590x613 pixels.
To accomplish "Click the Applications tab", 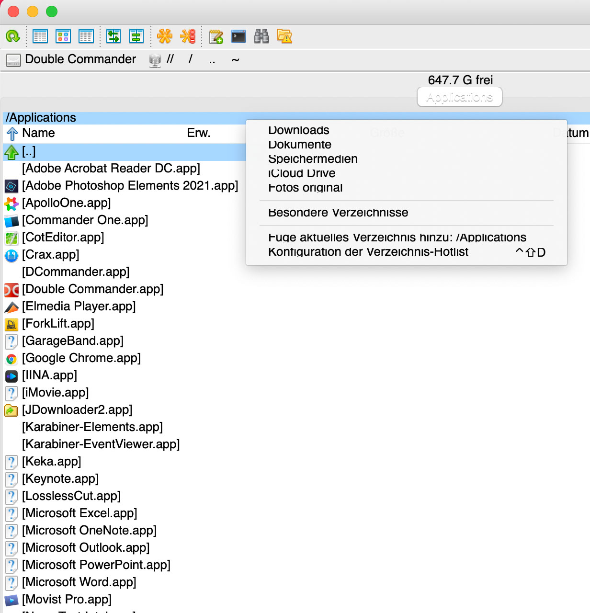I will (x=459, y=97).
